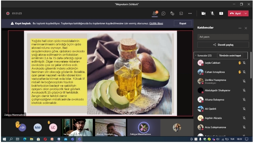Expand the dropdown arrow beside Ayrıl
Image resolution: width=254 pixels, height=143 pixels.
246,14
